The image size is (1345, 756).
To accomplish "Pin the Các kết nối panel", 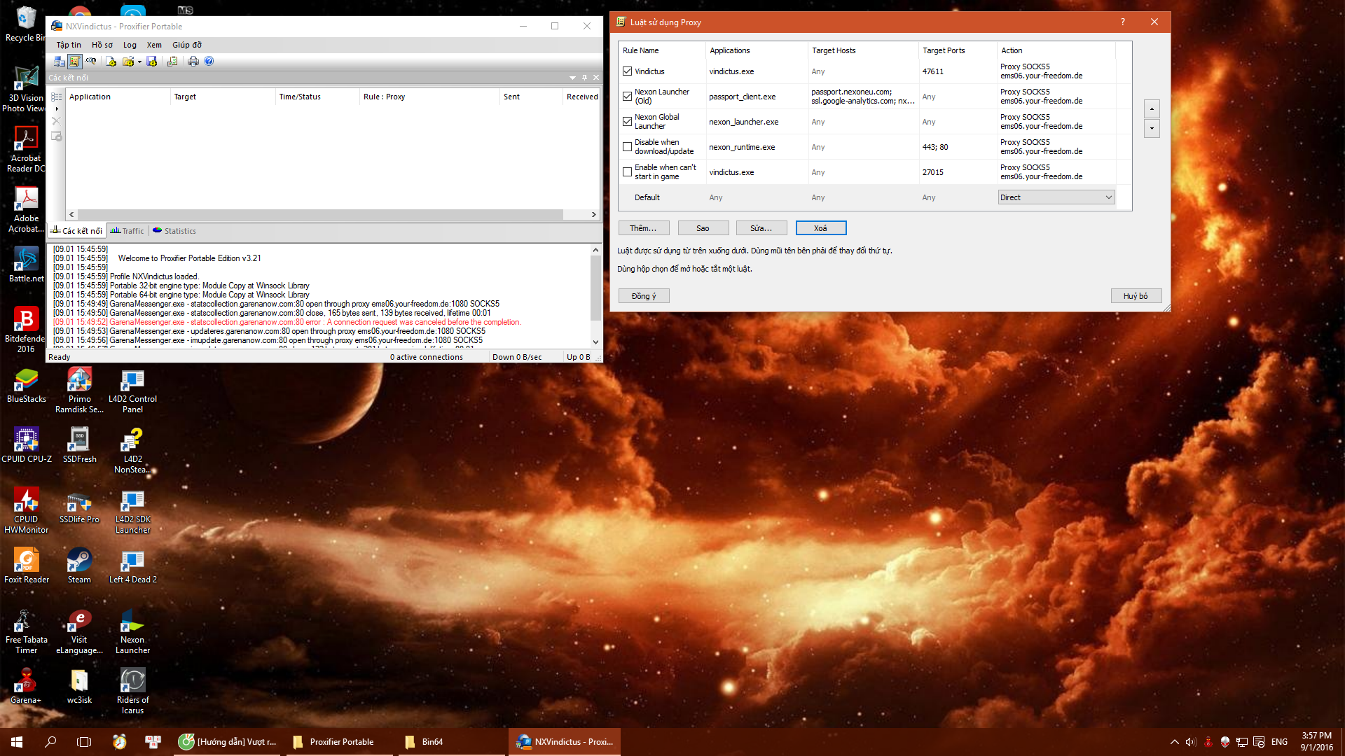I will coord(584,78).
